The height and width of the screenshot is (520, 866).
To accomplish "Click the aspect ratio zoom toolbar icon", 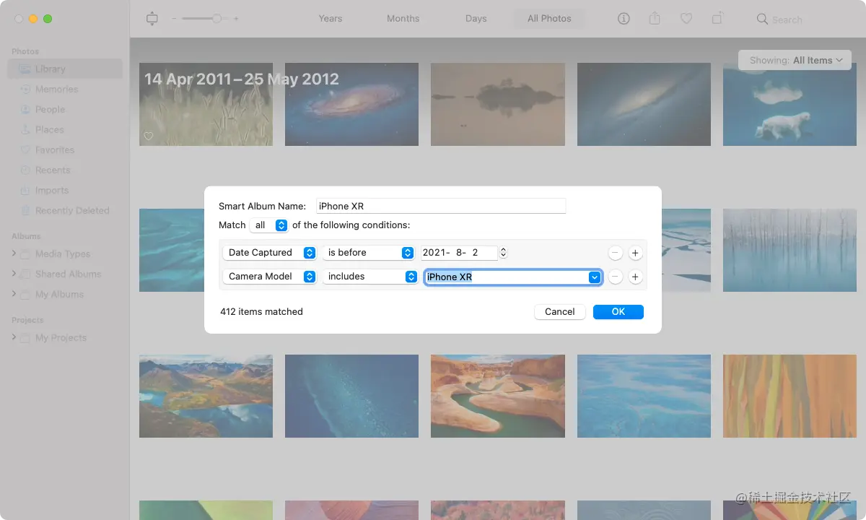I will (x=152, y=19).
